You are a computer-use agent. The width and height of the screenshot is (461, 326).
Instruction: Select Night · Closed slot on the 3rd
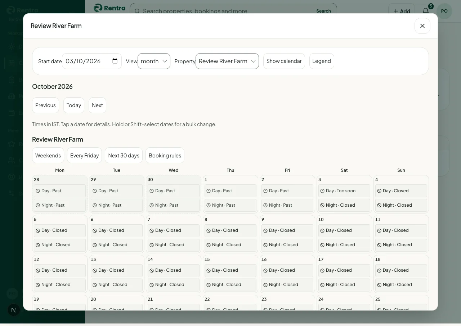344,205
